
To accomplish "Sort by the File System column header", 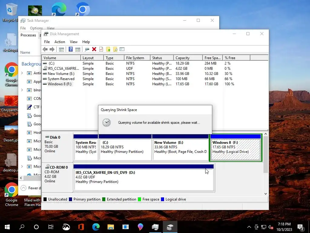I will pyautogui.click(x=137, y=58).
